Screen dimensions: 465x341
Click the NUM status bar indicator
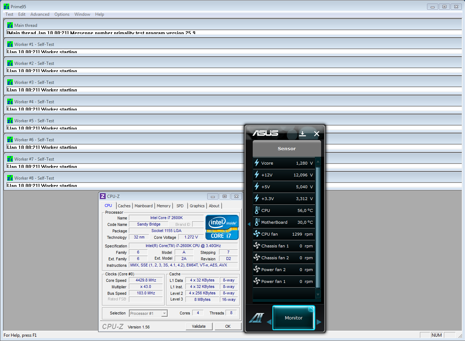437,335
